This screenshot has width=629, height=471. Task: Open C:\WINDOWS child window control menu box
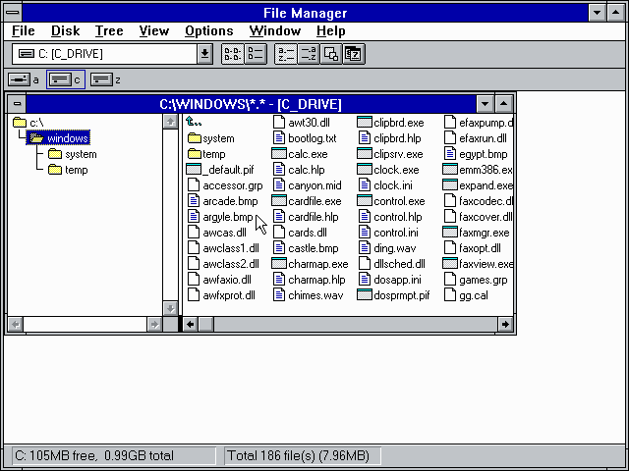click(17, 104)
